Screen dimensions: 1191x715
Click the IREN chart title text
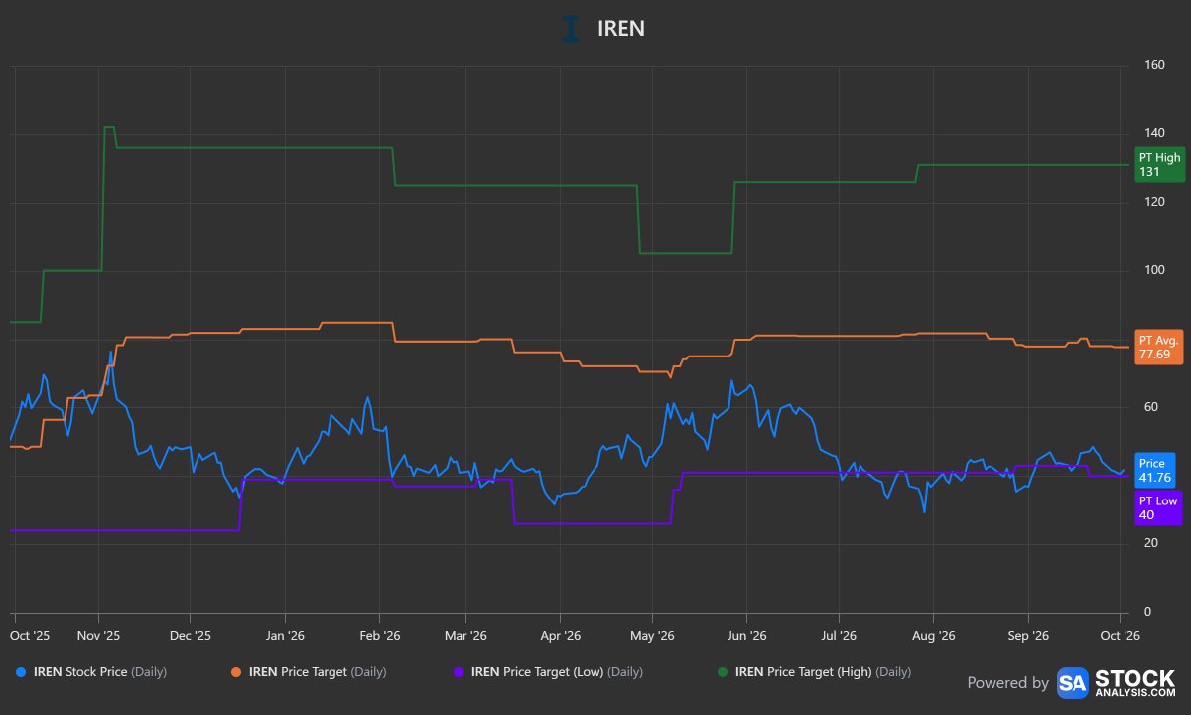pyautogui.click(x=621, y=29)
